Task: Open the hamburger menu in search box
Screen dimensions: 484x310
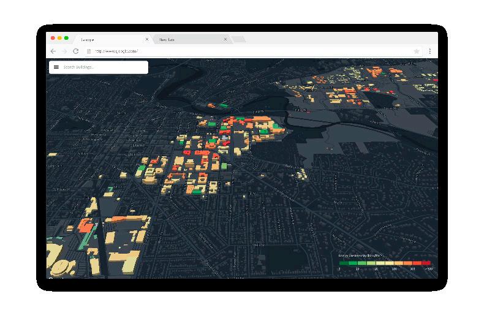Action: click(56, 67)
